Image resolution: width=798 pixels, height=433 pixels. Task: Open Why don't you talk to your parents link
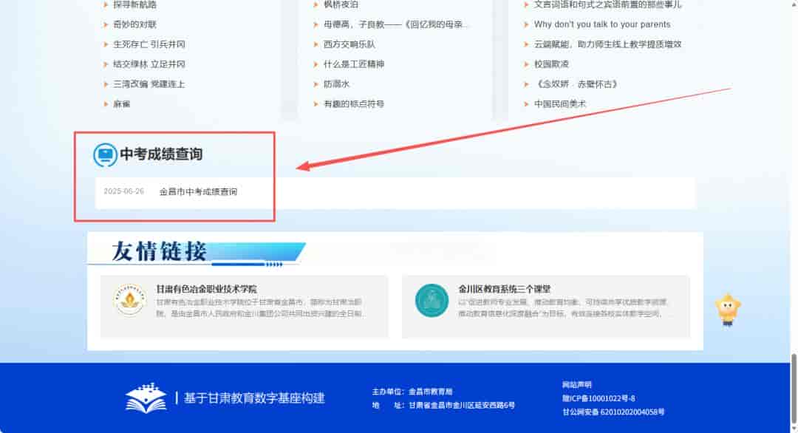(x=602, y=24)
